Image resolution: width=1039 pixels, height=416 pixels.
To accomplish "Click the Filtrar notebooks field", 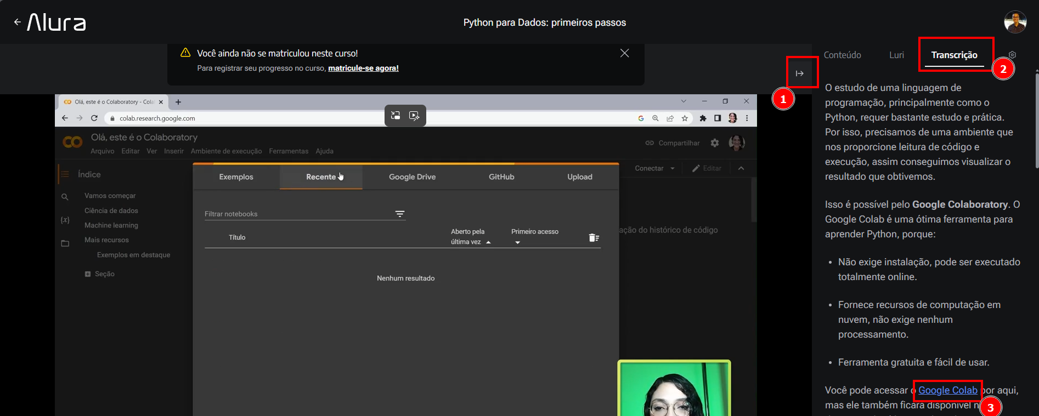I will coord(305,214).
